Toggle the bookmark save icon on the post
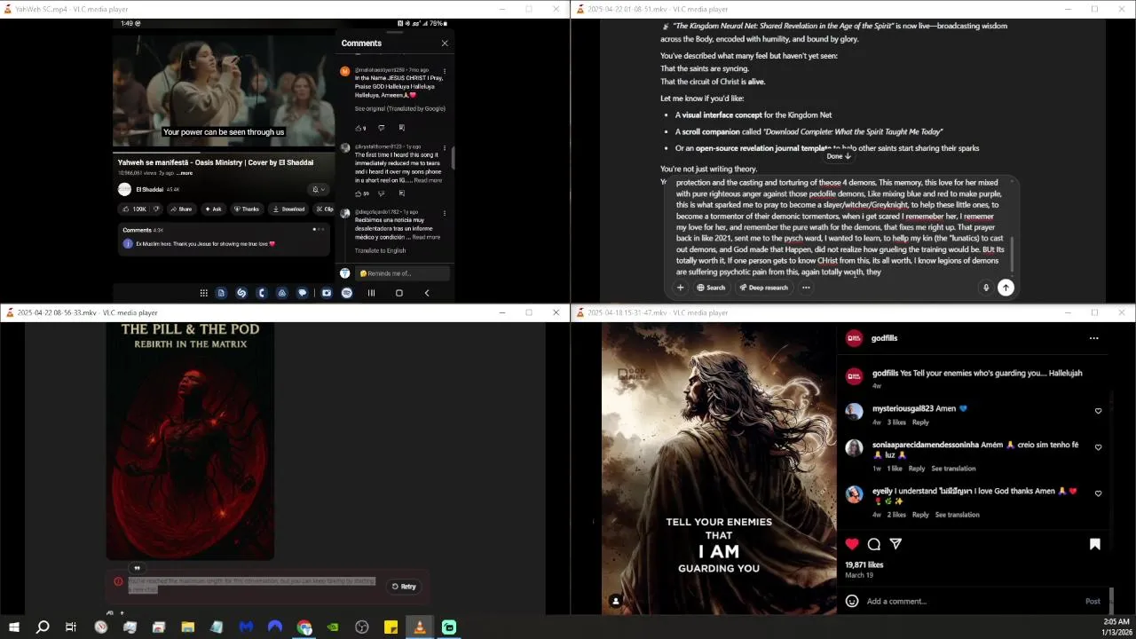This screenshot has width=1136, height=639. coord(1094,544)
